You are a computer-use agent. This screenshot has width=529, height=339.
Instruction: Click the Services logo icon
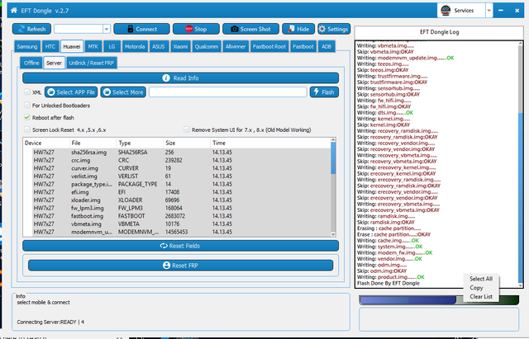(446, 11)
